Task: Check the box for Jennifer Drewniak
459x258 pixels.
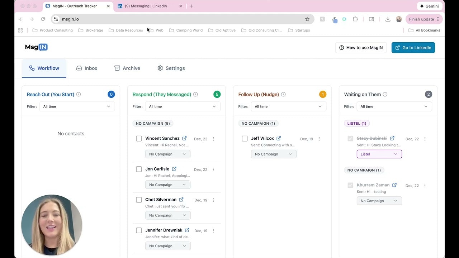Action: pyautogui.click(x=139, y=230)
